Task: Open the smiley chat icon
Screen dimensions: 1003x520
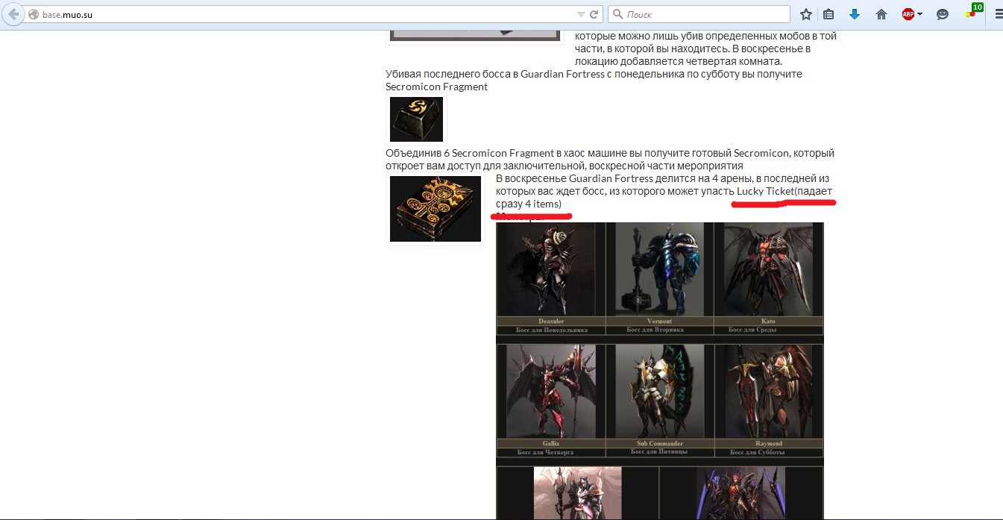Action: click(943, 14)
